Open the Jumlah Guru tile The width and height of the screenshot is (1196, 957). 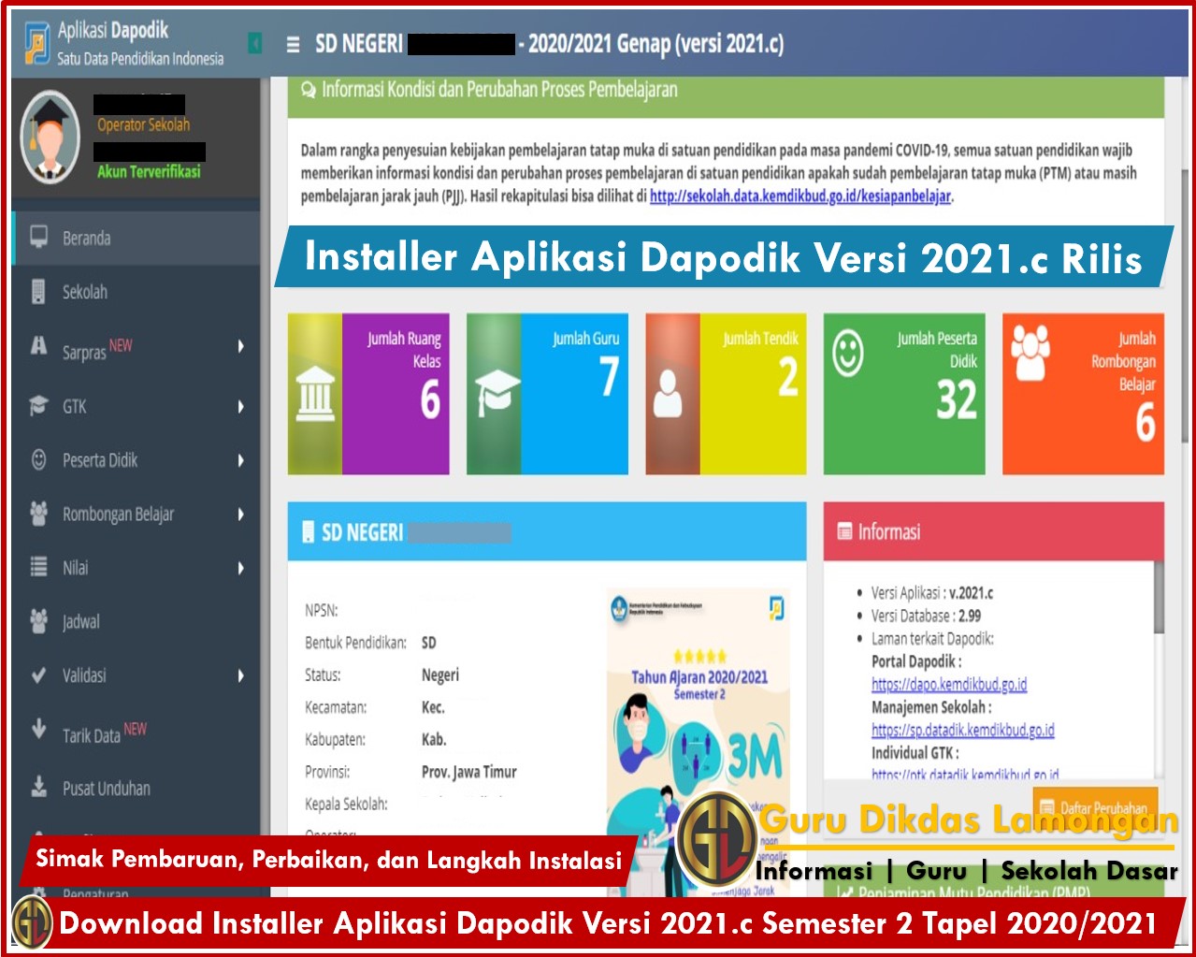tap(547, 394)
